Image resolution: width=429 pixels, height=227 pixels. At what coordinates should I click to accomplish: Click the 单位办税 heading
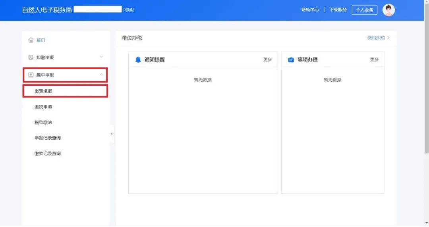click(132, 38)
